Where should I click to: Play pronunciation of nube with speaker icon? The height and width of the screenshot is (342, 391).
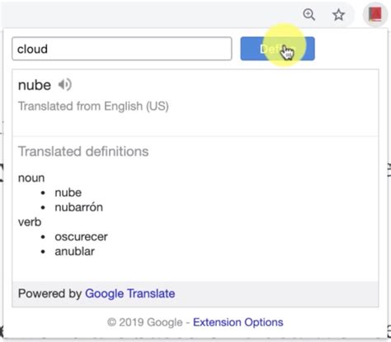65,84
